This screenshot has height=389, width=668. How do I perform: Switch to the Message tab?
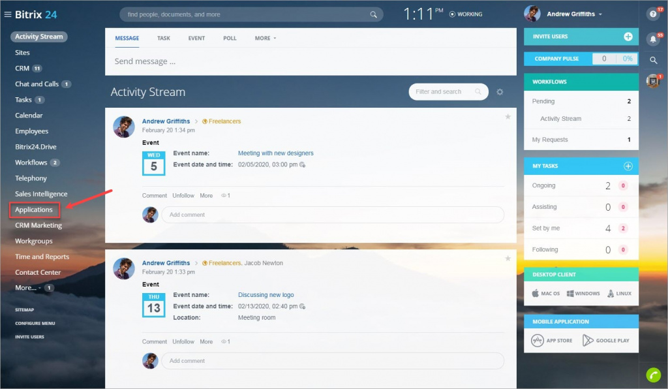(127, 39)
